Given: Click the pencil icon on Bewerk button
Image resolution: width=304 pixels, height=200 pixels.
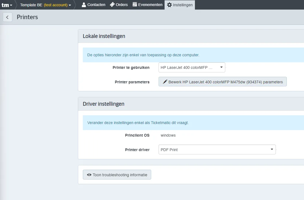Looking at the screenshot, I should click(165, 82).
